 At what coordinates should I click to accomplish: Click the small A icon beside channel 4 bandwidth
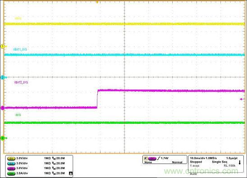71,173
